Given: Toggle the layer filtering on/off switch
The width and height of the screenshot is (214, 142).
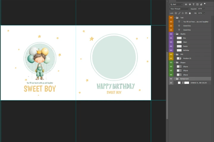Looking at the screenshot, I should [x=205, y=4].
